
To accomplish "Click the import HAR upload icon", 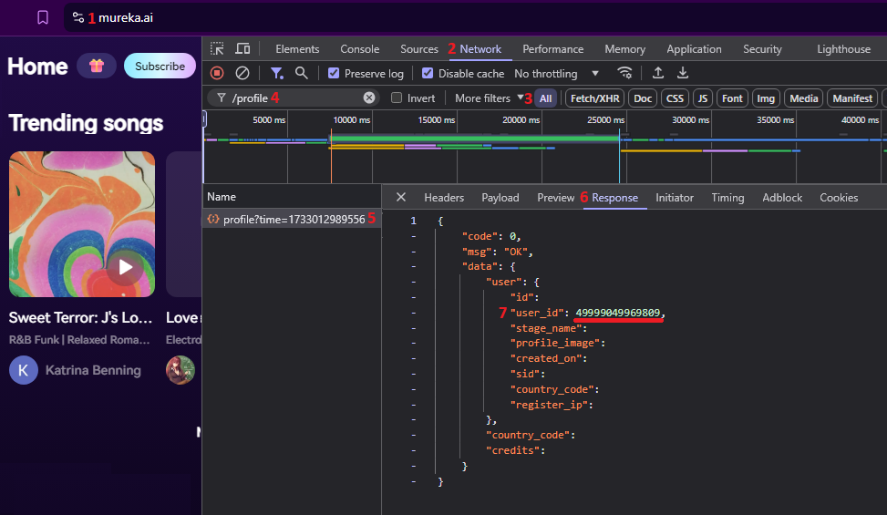I will (x=657, y=73).
